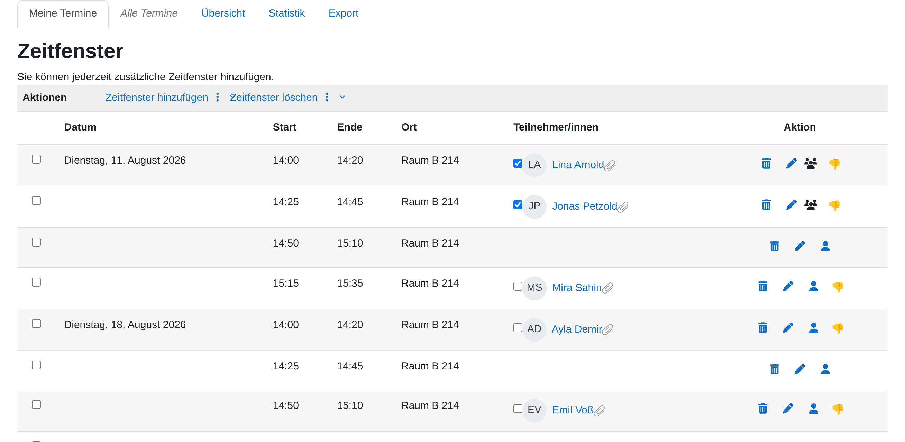Mark Emil Voß as seen

pos(518,408)
